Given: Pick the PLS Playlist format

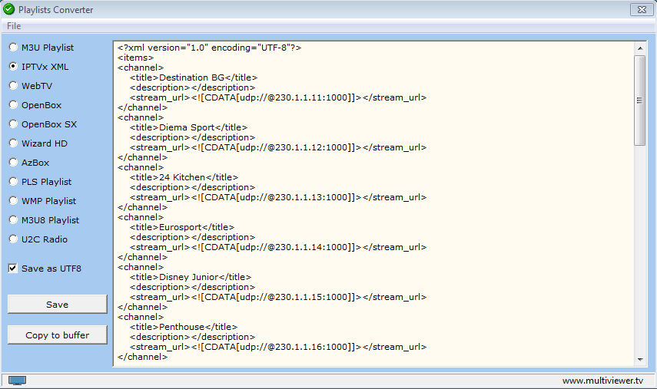Looking at the screenshot, I should [x=13, y=182].
